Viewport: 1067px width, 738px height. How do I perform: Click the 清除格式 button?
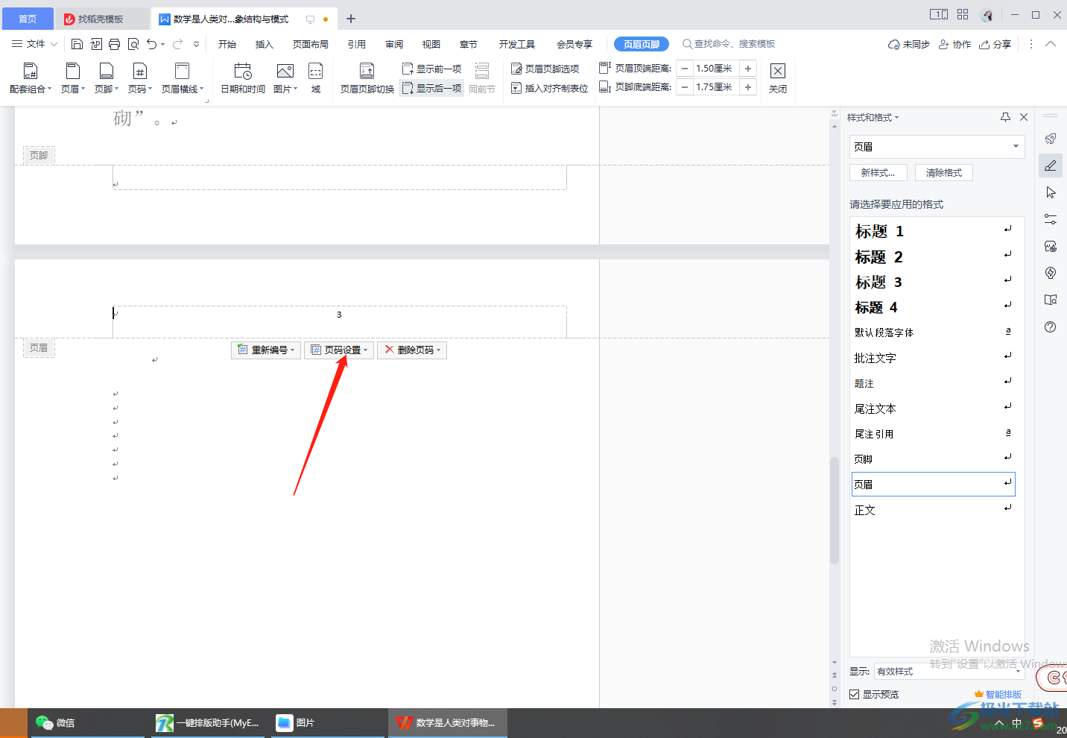point(944,173)
